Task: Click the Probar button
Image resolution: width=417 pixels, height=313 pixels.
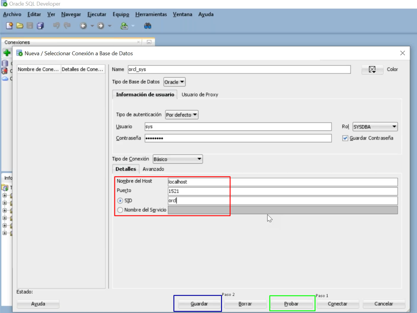Action: point(292,304)
